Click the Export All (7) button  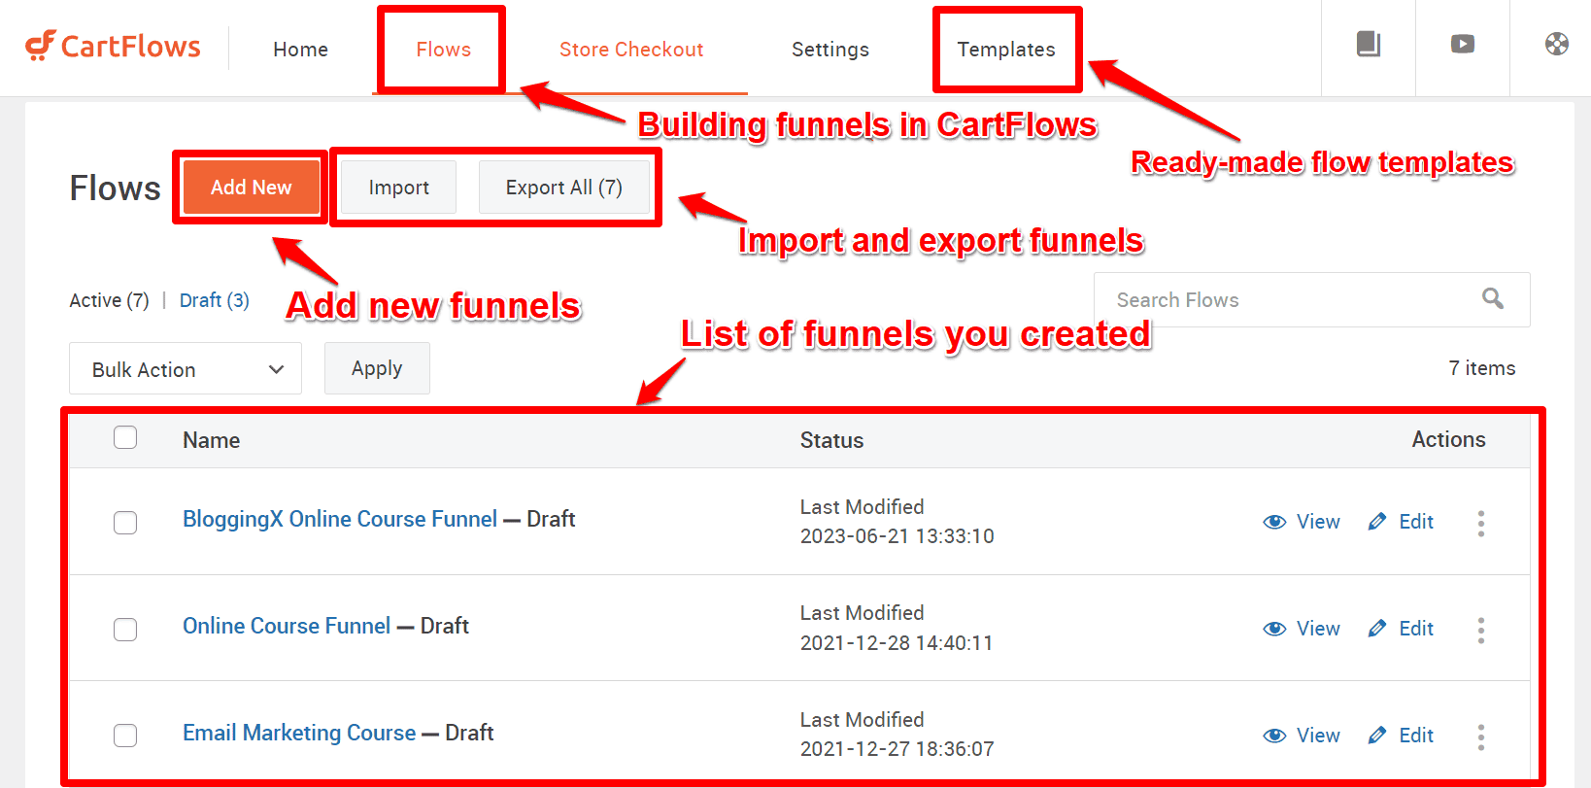[563, 188]
